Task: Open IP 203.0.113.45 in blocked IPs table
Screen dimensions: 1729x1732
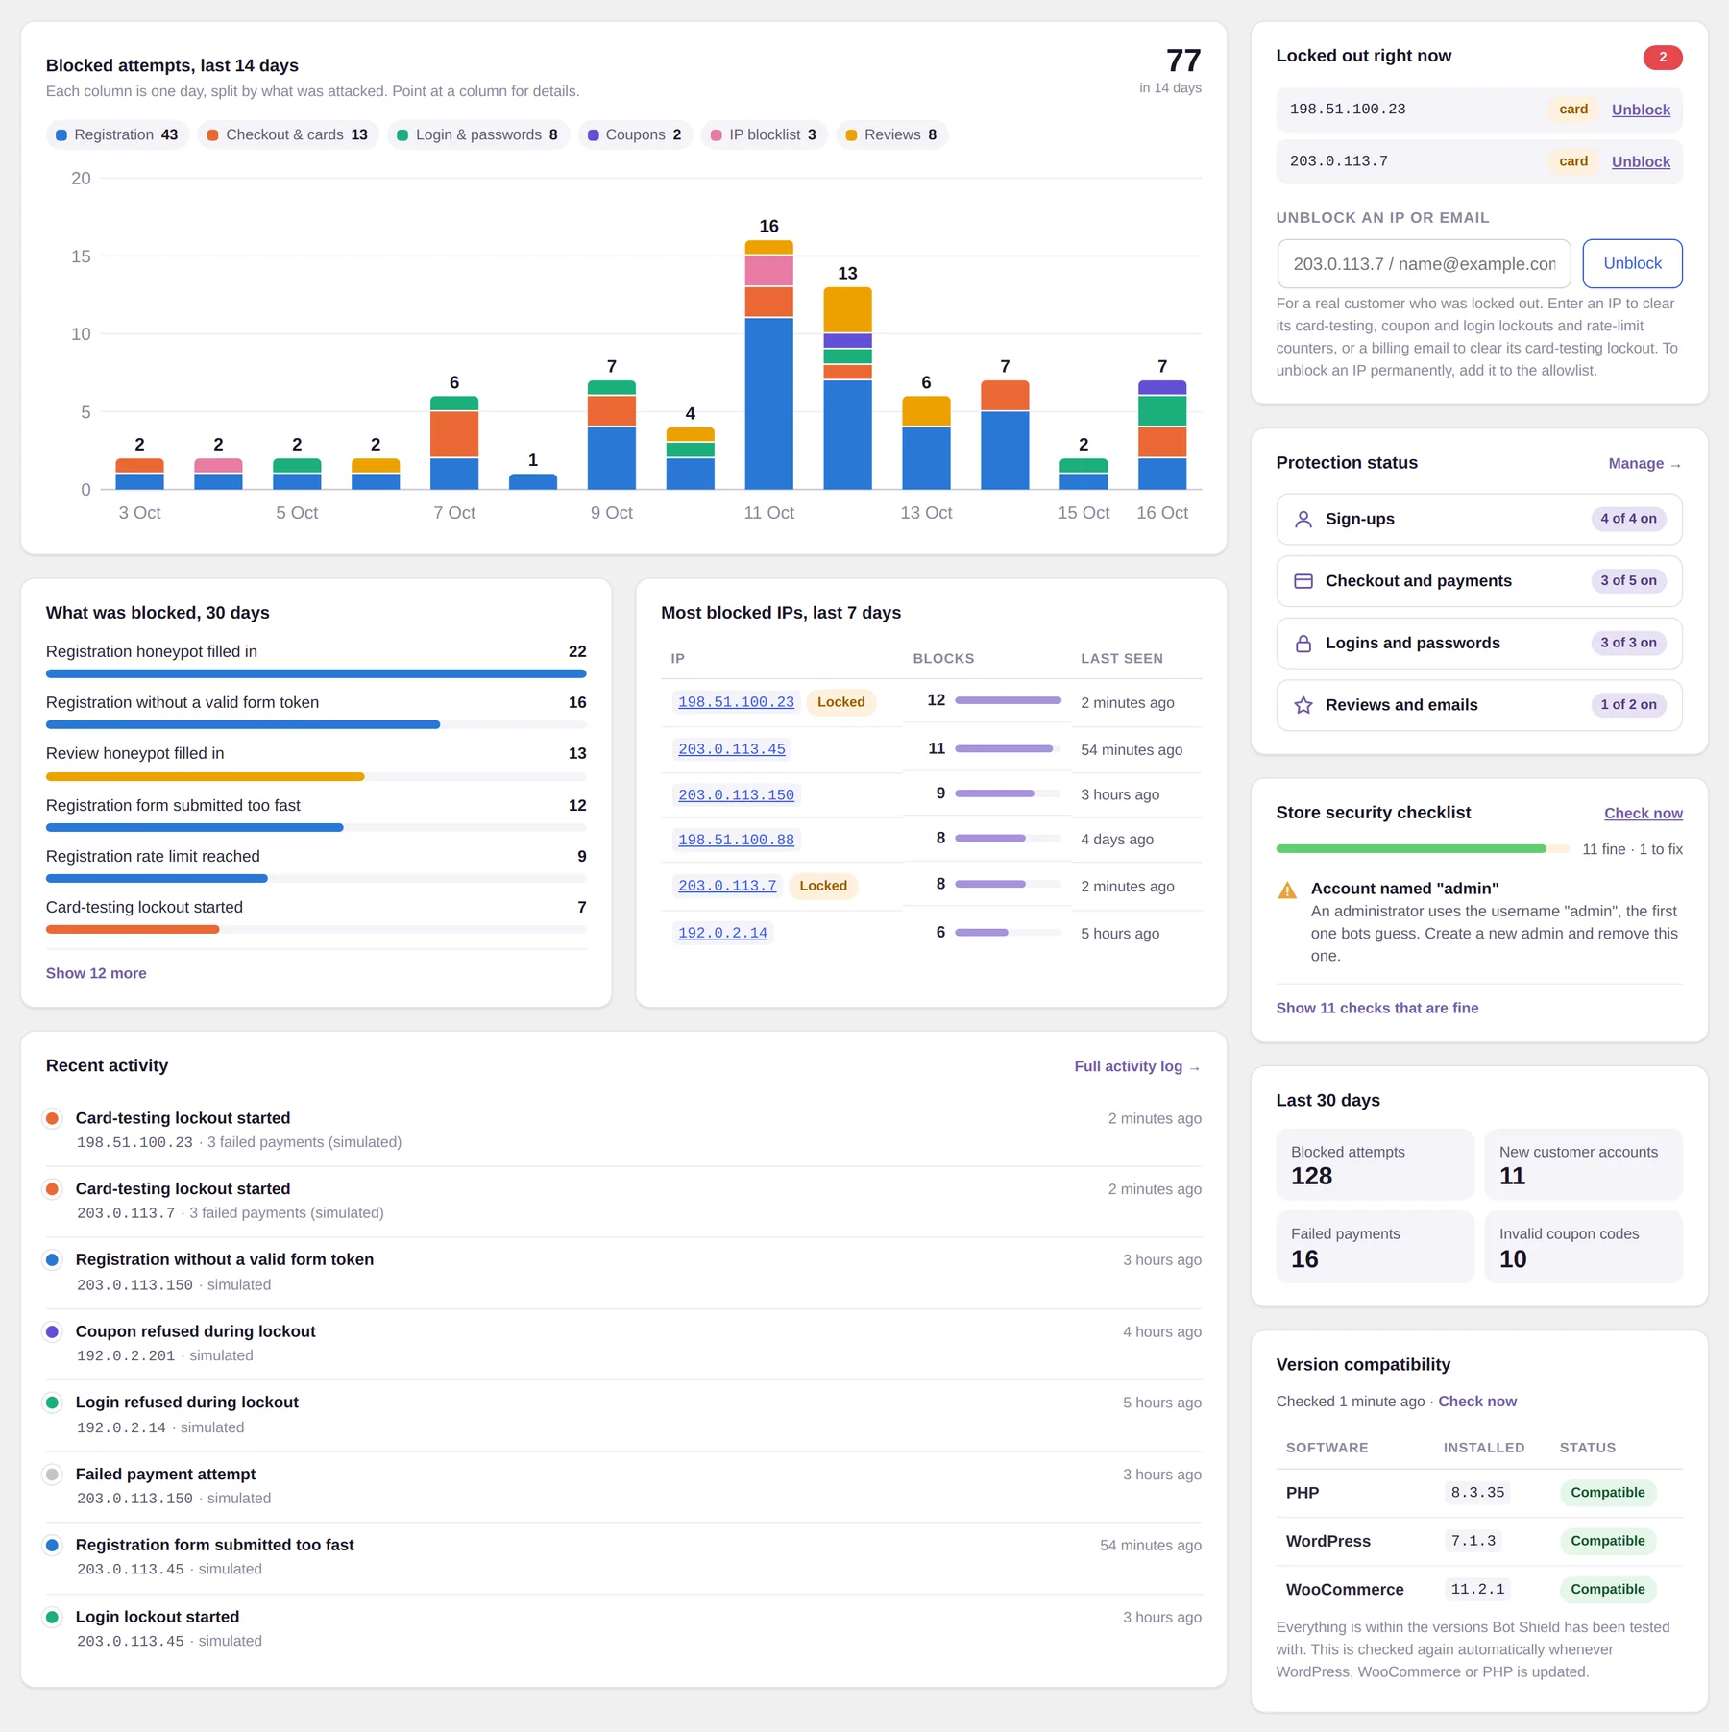Action: (x=731, y=749)
